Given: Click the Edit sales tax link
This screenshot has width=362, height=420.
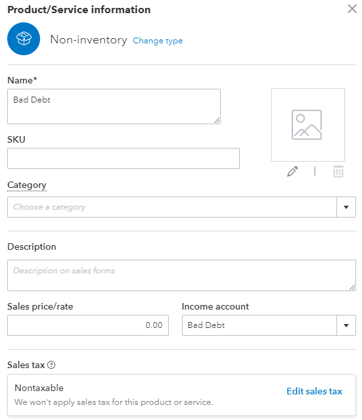Looking at the screenshot, I should coord(314,391).
